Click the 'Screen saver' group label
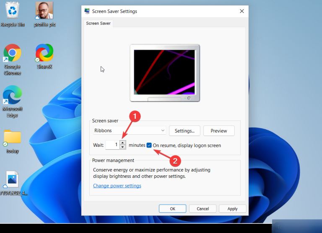Screen dimensions: 322x233 pos(105,121)
